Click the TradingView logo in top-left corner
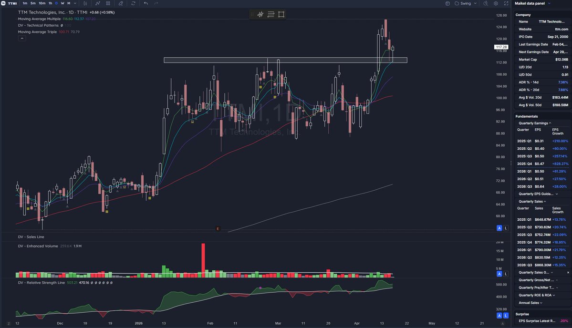572x328 pixels. [x=3, y=3]
